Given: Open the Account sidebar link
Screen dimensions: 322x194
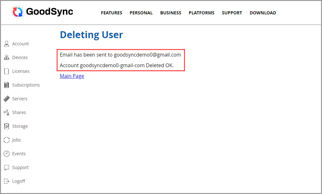Looking at the screenshot, I should (20, 44).
